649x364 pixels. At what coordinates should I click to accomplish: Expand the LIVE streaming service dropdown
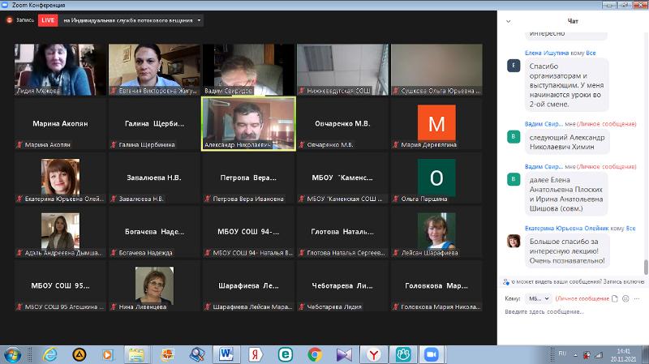[x=200, y=19]
